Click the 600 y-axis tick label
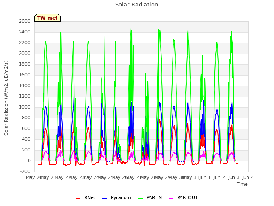 pyautogui.click(x=26, y=129)
